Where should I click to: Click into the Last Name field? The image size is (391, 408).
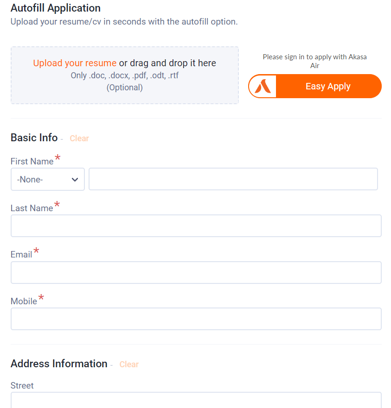click(x=196, y=226)
